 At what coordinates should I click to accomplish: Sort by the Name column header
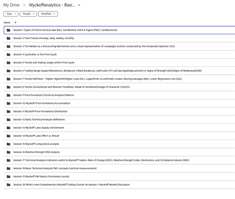coord(7,22)
